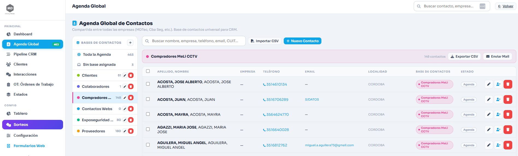This screenshot has height=156, width=518.
Task: Edit contact AGAZZI, MARIA JOSE
Action: click(489, 130)
